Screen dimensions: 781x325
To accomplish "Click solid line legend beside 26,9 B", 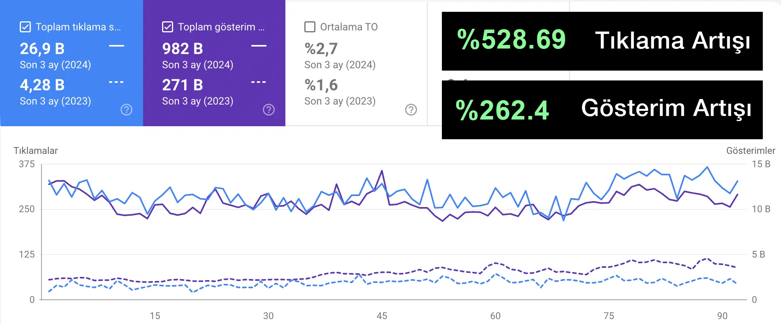I will click(x=117, y=46).
